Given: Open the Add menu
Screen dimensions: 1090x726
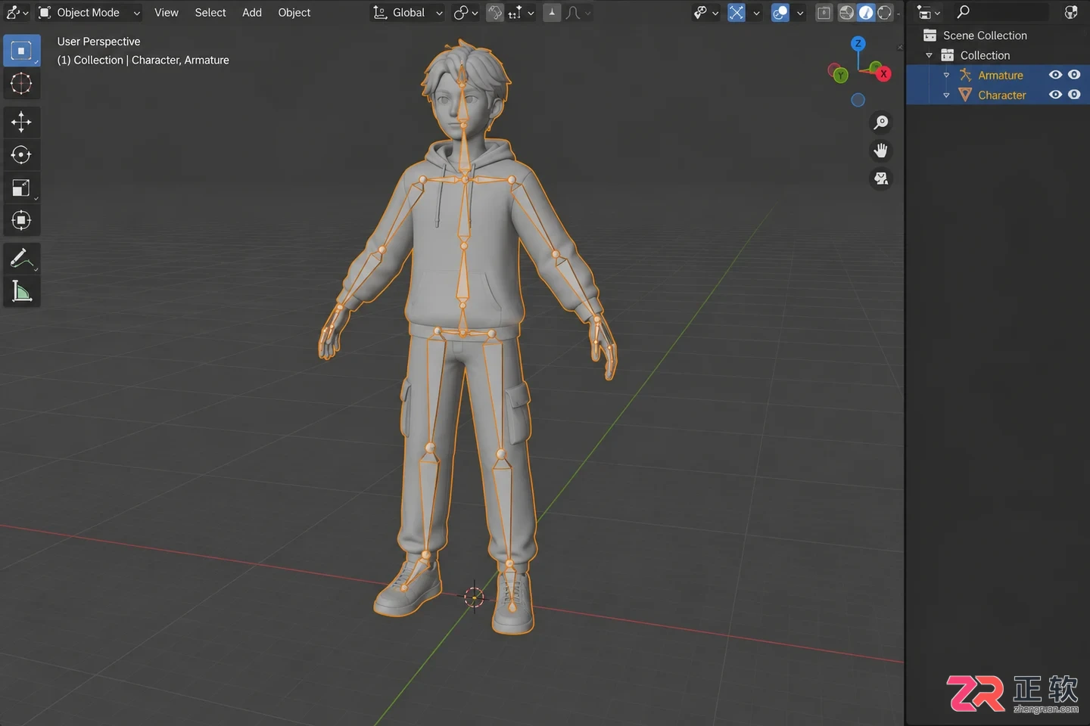Looking at the screenshot, I should (x=252, y=13).
